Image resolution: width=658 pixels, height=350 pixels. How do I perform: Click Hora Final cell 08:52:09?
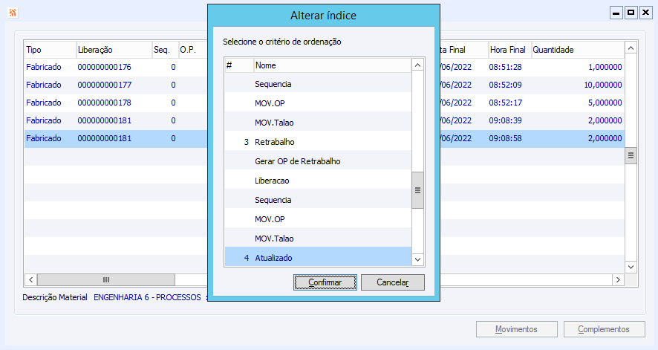tap(505, 85)
